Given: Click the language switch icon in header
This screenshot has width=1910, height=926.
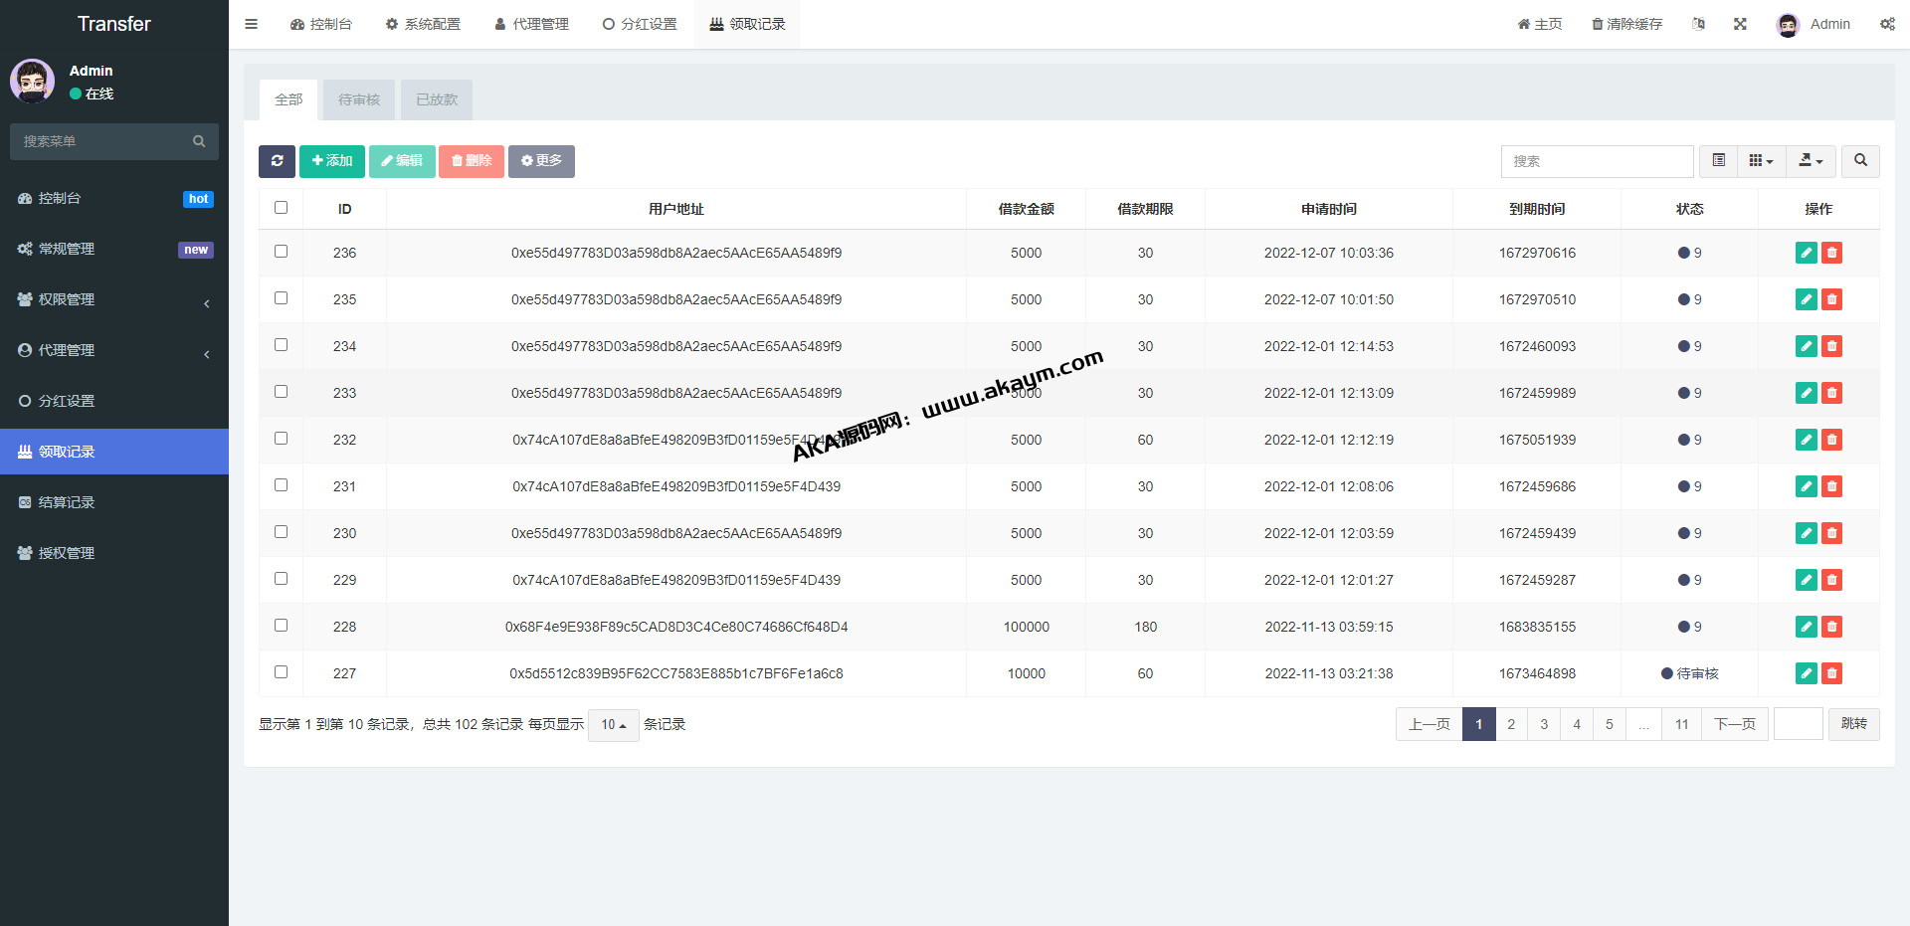Looking at the screenshot, I should 1698,24.
